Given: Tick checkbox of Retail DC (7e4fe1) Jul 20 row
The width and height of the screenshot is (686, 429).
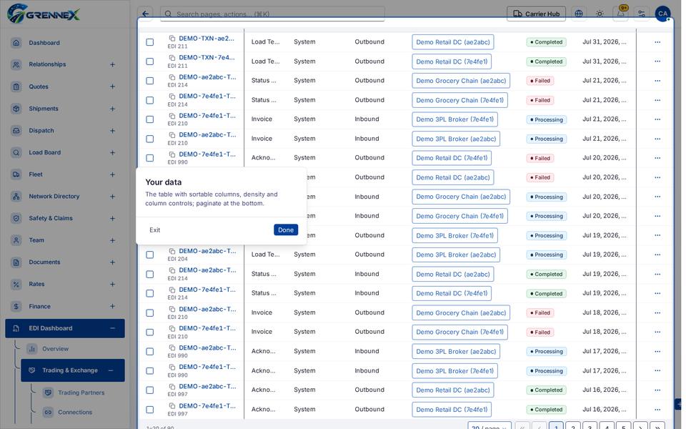Looking at the screenshot, I should [149, 158].
